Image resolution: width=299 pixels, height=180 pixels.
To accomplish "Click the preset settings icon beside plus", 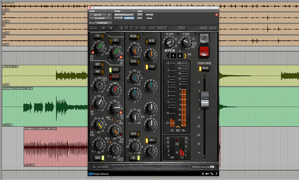I will coord(121,18).
